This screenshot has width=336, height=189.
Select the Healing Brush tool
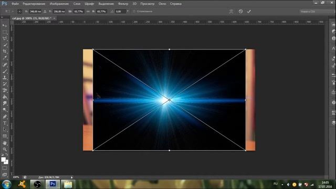5,65
